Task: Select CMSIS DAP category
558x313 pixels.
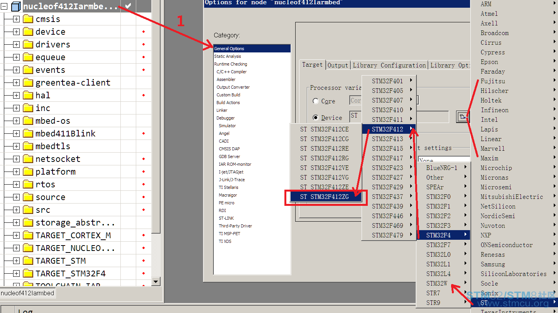Action: 229,149
